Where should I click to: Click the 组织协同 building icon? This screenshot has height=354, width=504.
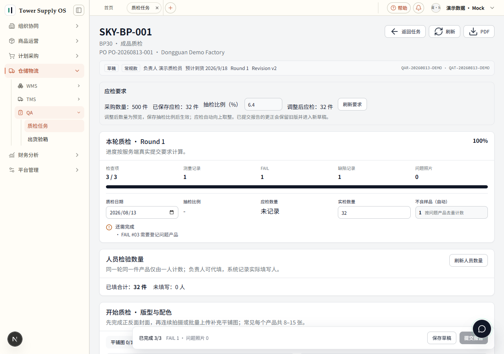tap(12, 26)
